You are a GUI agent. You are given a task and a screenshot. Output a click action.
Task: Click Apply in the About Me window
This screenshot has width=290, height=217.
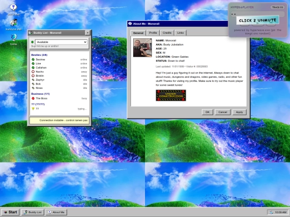(x=240, y=112)
